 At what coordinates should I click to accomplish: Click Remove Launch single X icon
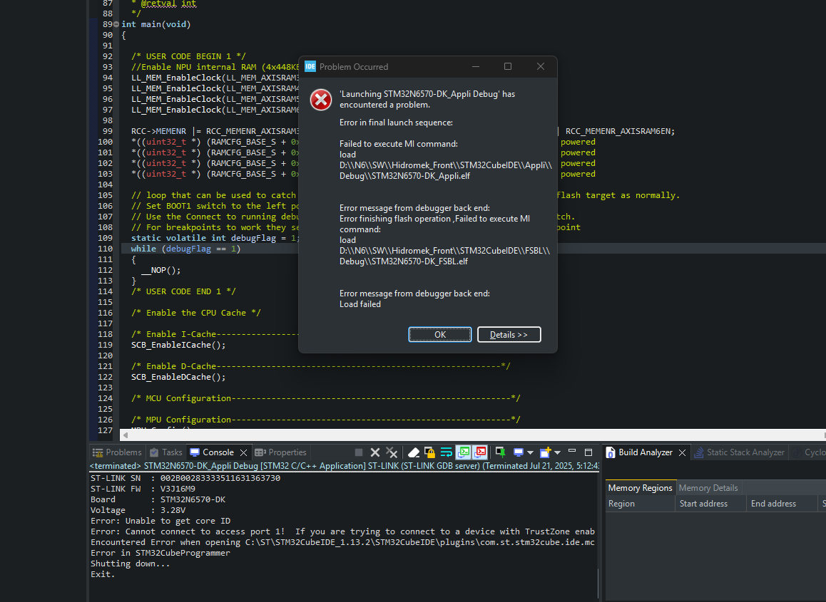[x=375, y=452]
